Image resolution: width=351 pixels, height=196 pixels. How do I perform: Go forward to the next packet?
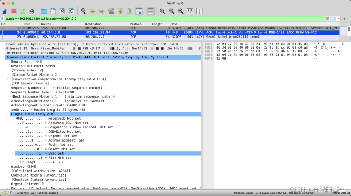[102, 11]
